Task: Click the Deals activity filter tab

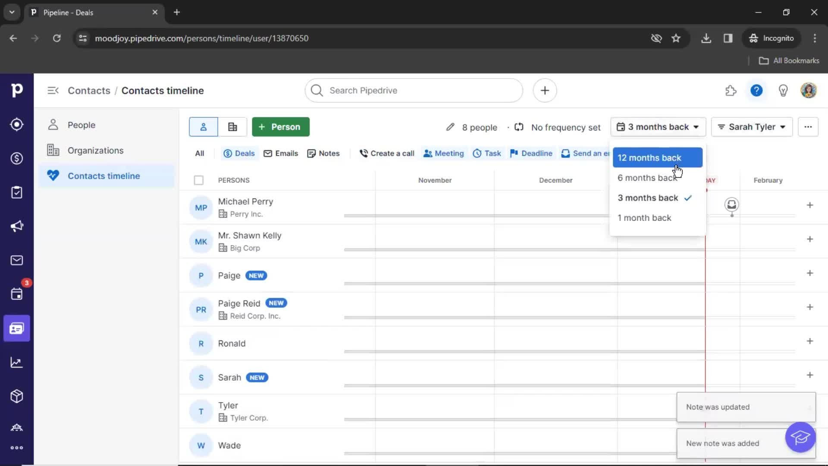Action: pos(239,153)
